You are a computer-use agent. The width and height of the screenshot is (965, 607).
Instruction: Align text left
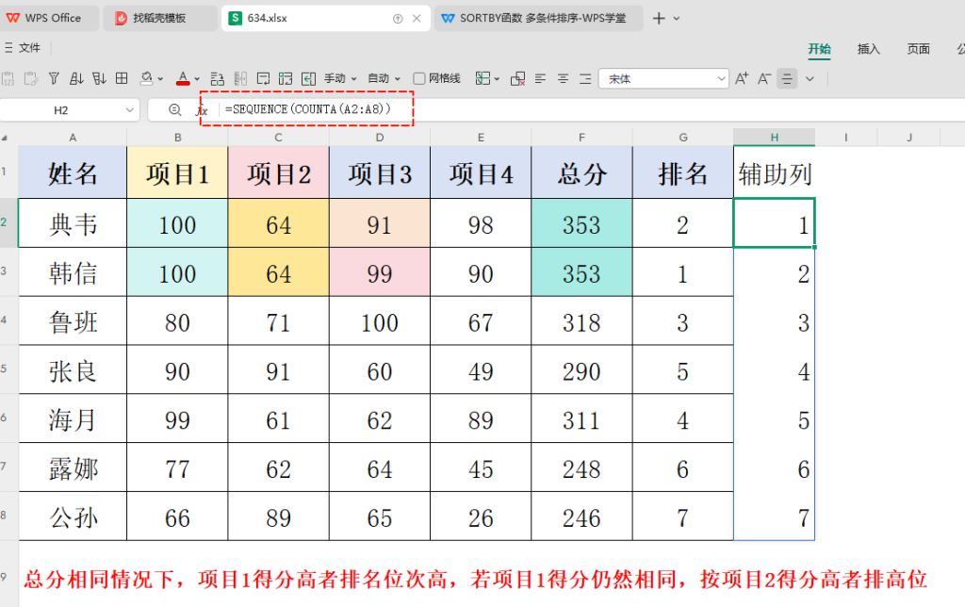pyautogui.click(x=540, y=78)
